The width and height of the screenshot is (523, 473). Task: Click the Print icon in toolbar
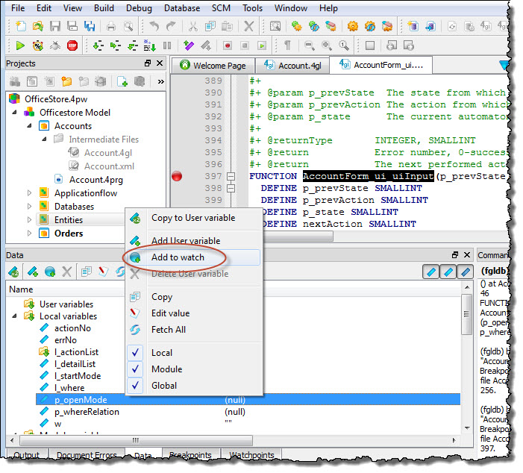[x=110, y=26]
